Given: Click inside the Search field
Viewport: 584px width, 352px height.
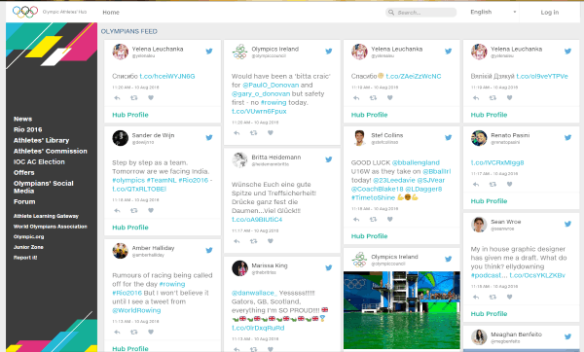Looking at the screenshot, I should click(x=421, y=13).
